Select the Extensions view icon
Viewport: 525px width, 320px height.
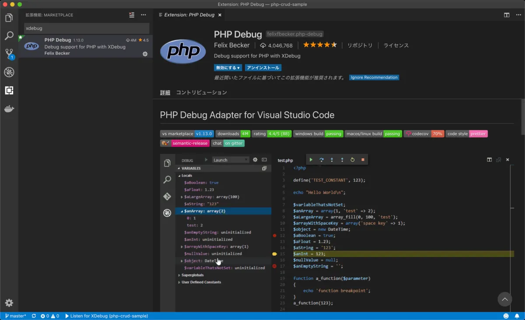(x=9, y=90)
